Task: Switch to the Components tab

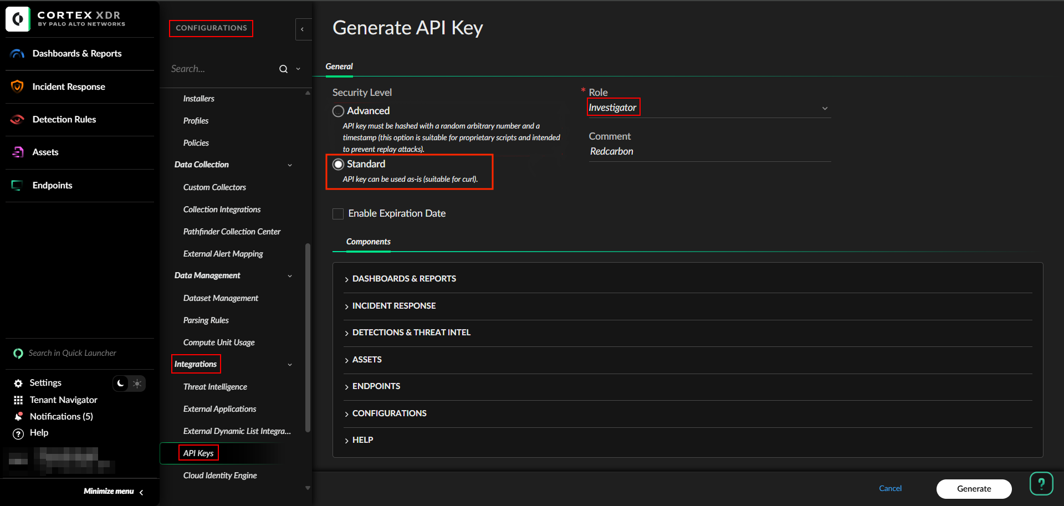Action: [368, 242]
